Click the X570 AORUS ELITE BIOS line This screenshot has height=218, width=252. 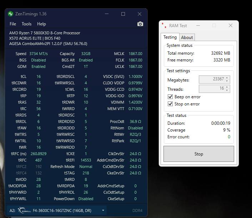click(35, 38)
